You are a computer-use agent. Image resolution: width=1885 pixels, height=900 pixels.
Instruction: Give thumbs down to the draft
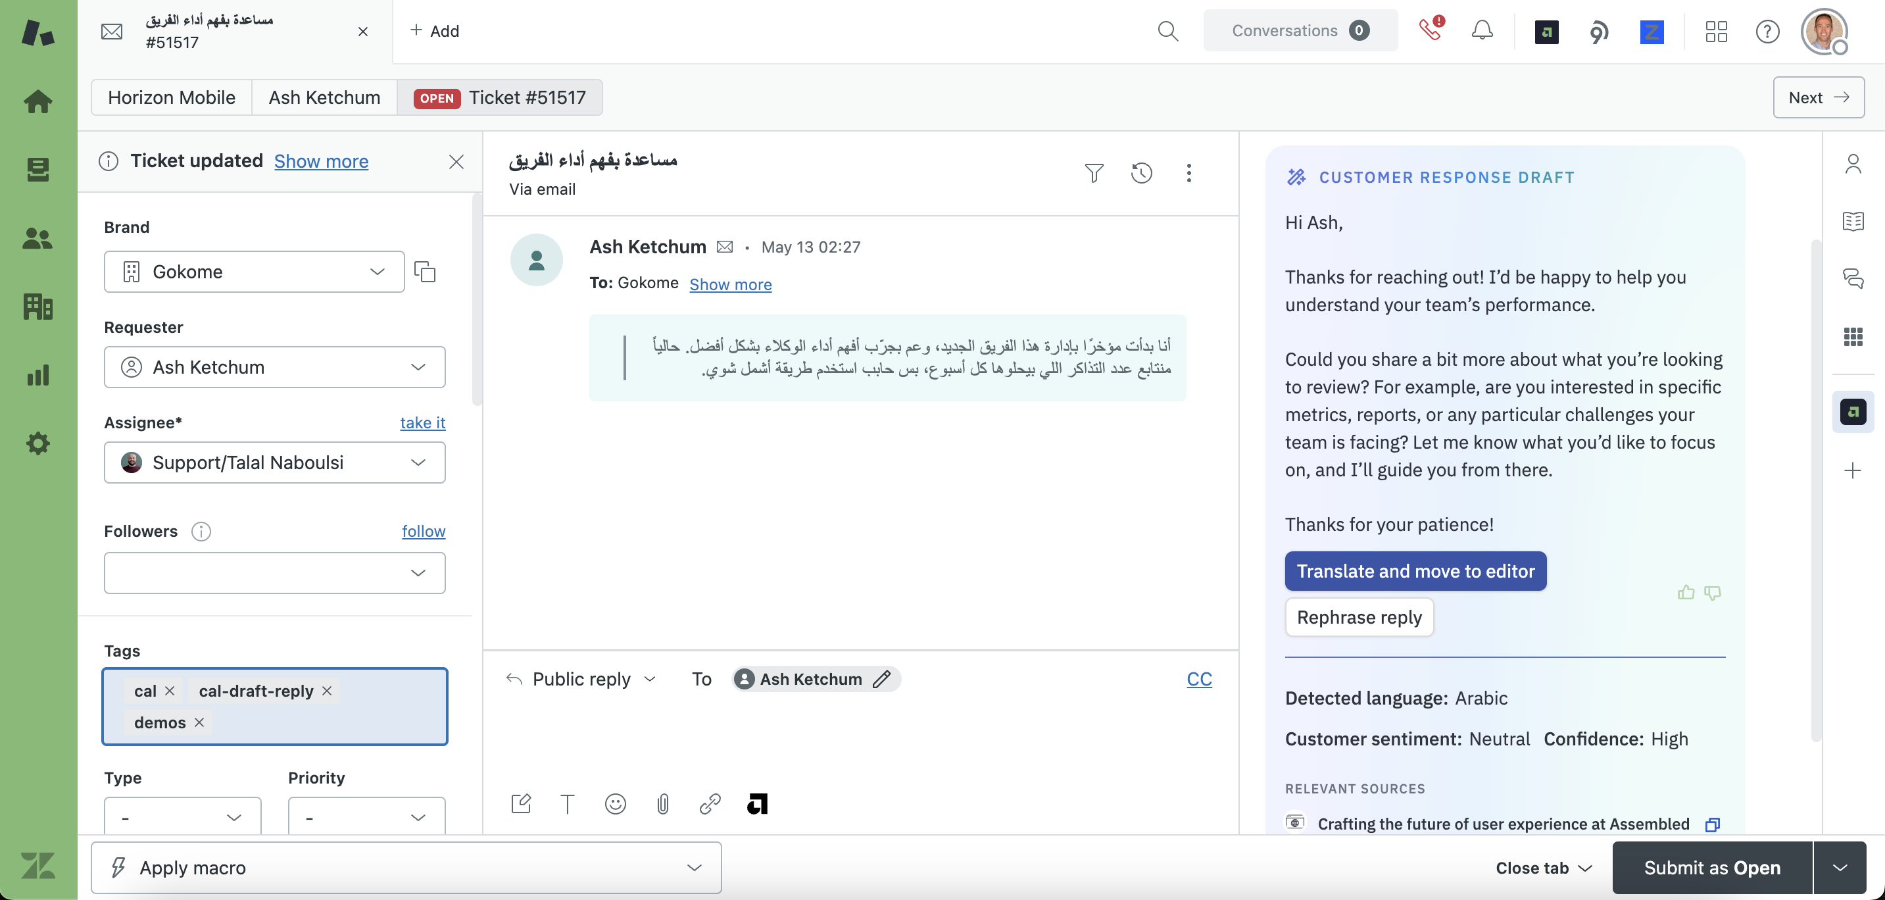coord(1712,593)
